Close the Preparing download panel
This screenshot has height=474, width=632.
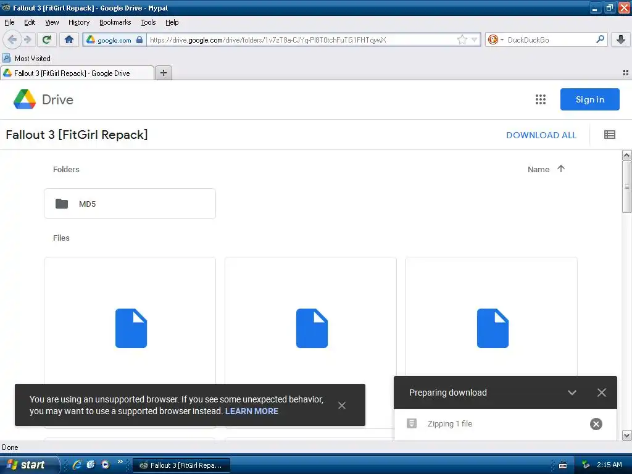pyautogui.click(x=601, y=393)
